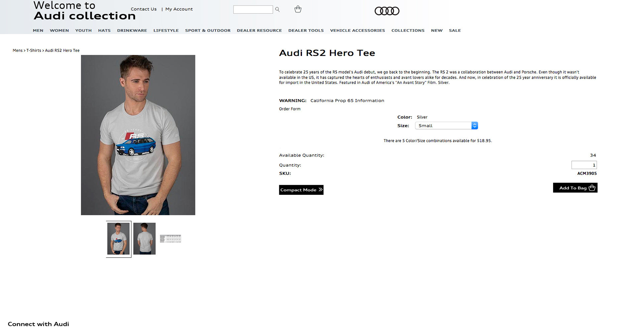The image size is (642, 334).
Task: Click the search magnifier icon
Action: [x=277, y=10]
